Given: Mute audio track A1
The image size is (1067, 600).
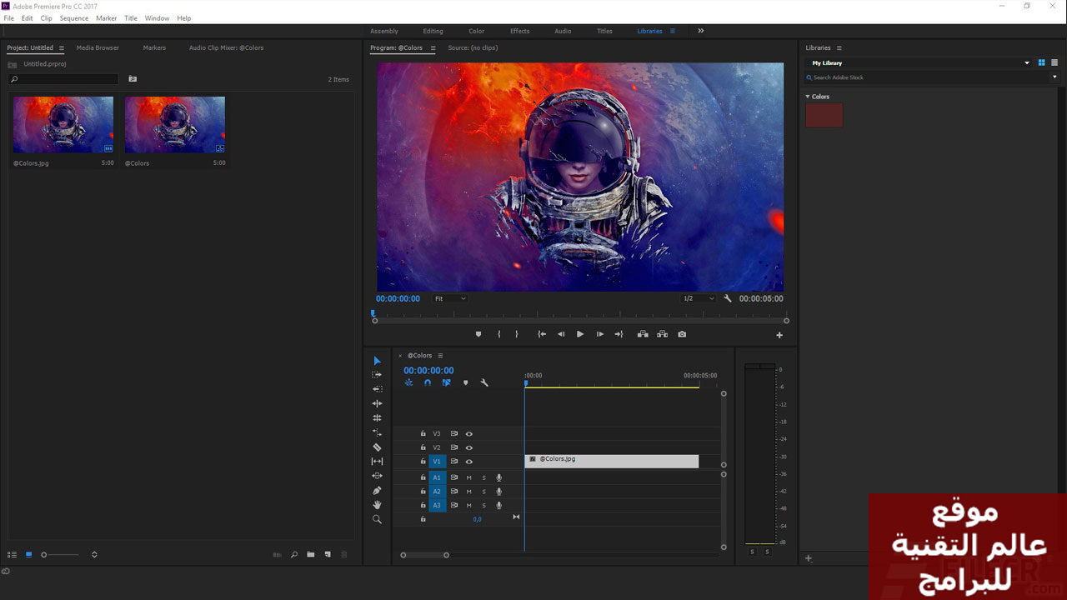Looking at the screenshot, I should click(468, 477).
